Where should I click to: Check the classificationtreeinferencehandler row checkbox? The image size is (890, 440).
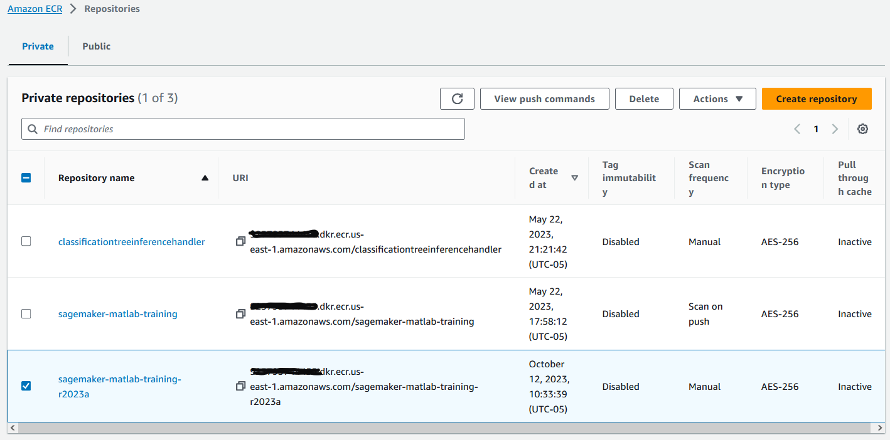[26, 241]
